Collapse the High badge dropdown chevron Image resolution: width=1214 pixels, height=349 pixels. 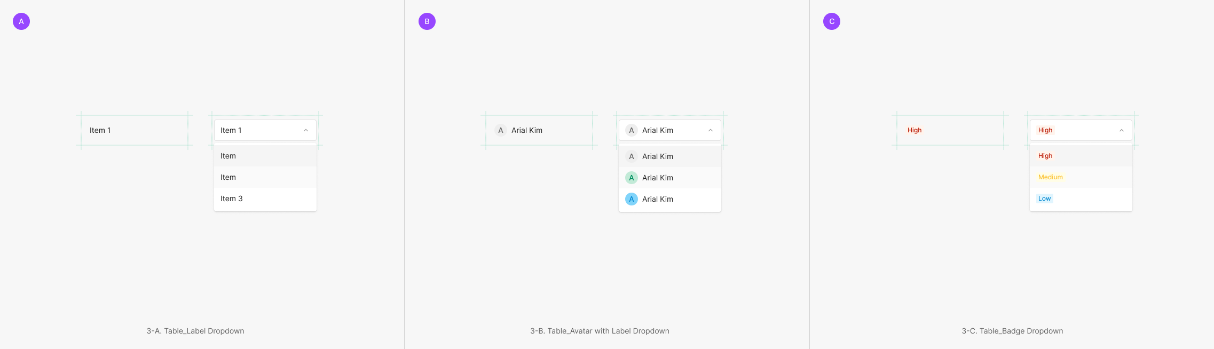pos(1122,130)
